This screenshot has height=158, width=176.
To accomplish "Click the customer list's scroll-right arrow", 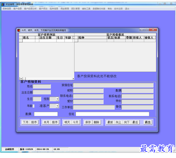I will click(x=73, y=79).
